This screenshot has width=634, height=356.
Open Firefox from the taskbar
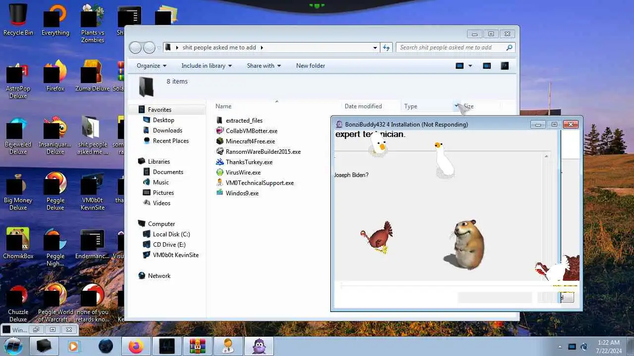tap(136, 346)
